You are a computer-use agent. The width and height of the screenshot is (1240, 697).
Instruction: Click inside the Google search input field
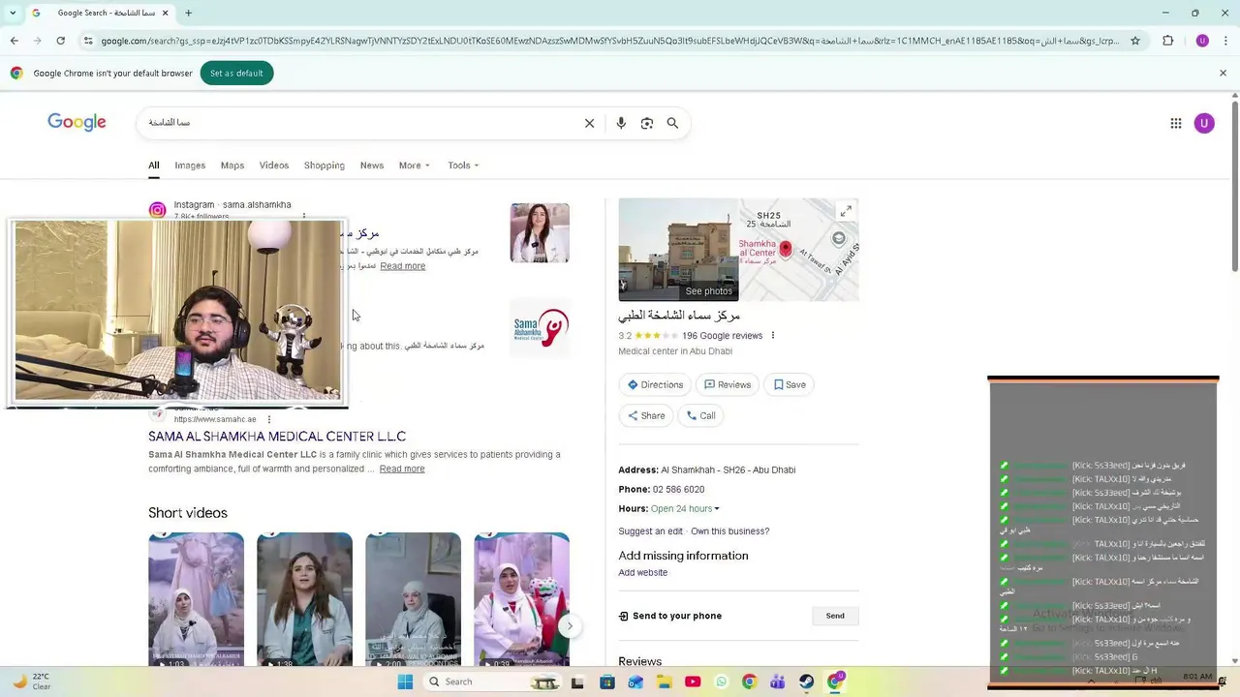358,123
